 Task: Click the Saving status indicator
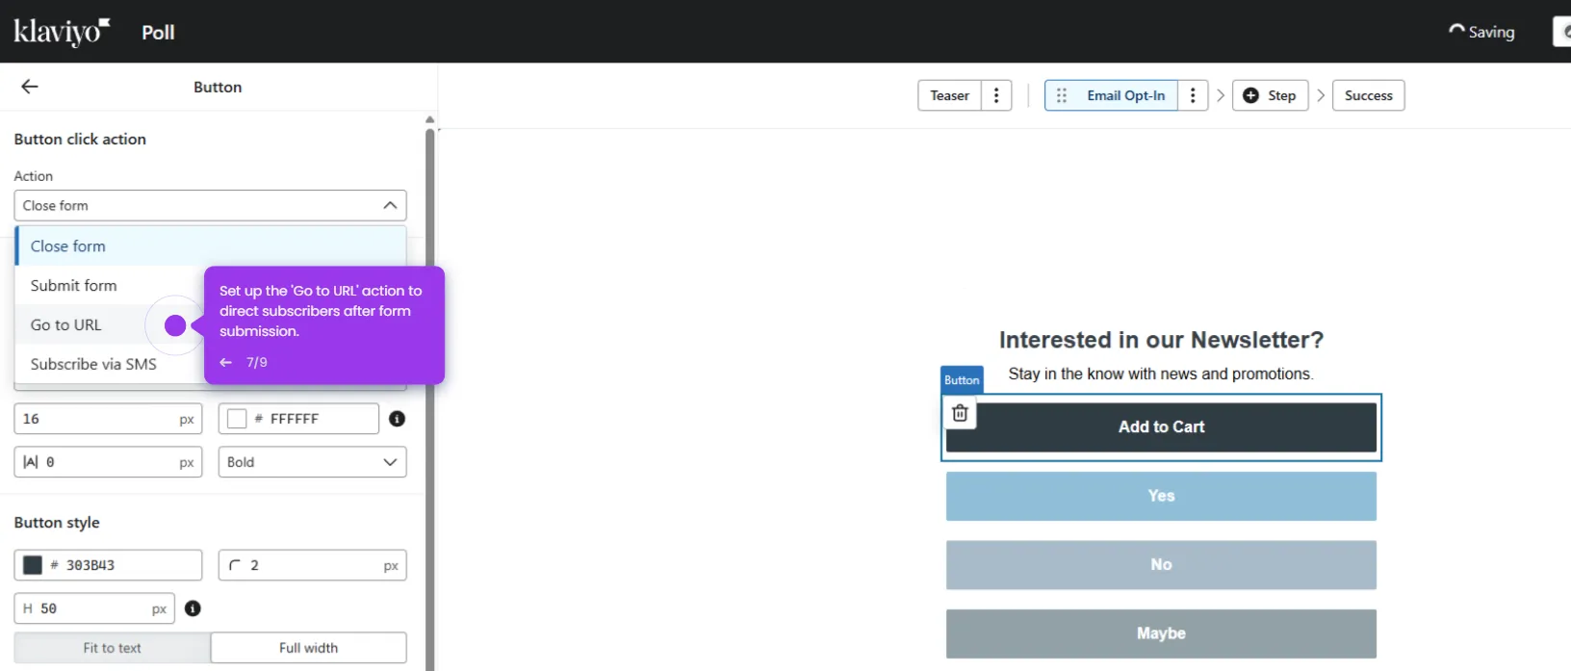pyautogui.click(x=1481, y=32)
